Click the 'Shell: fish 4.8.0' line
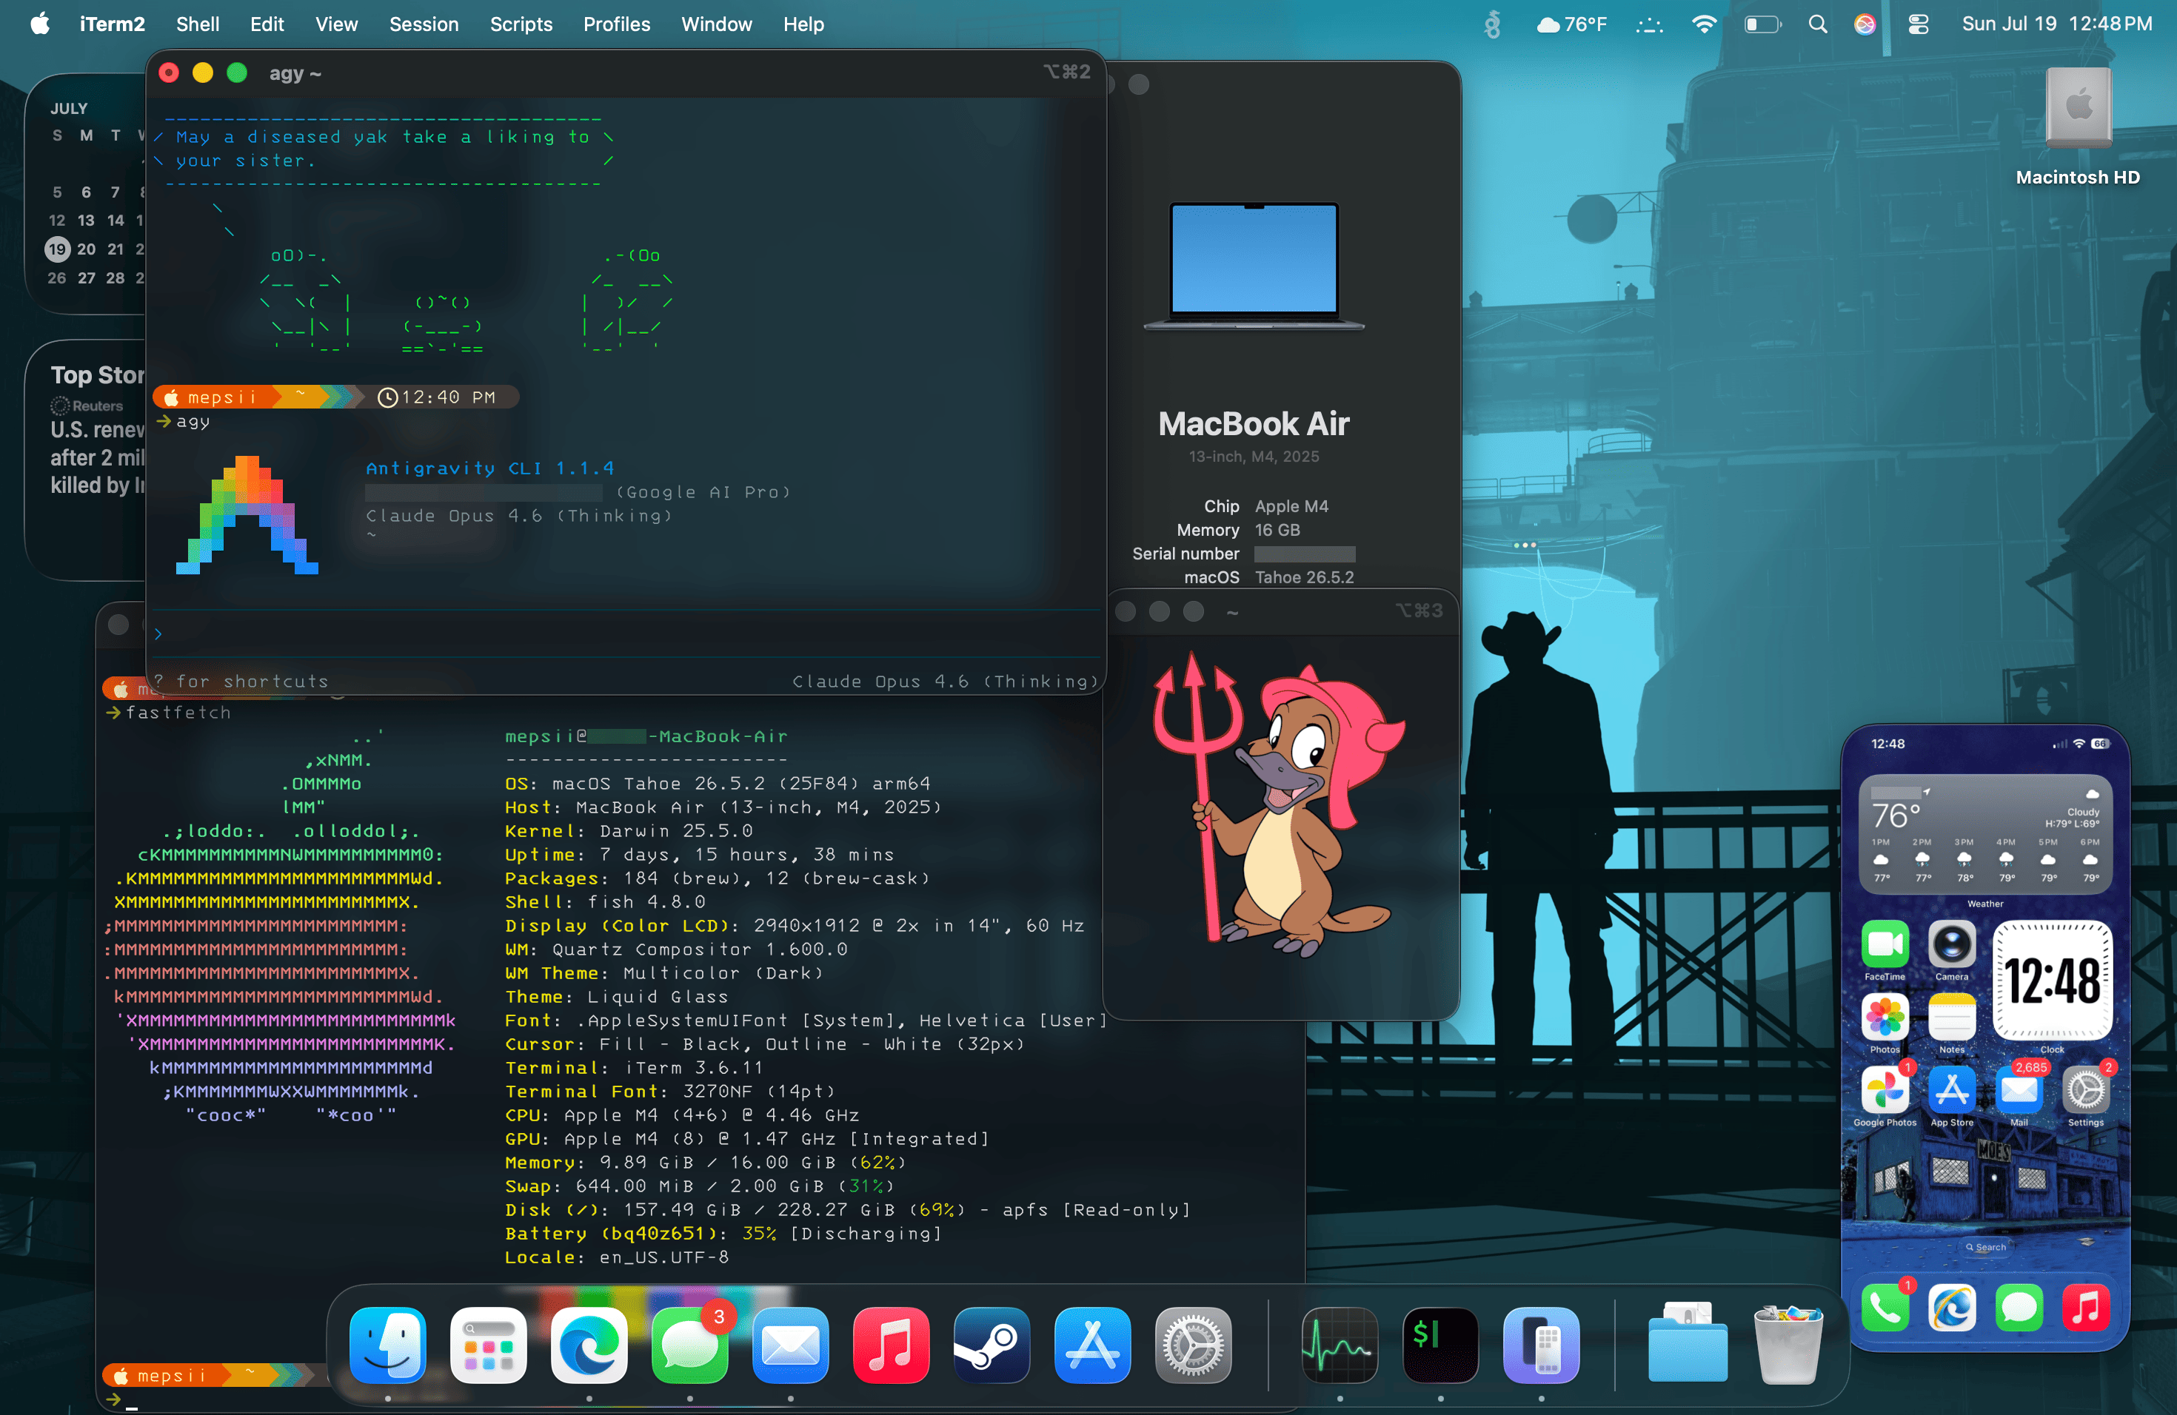 pos(606,902)
